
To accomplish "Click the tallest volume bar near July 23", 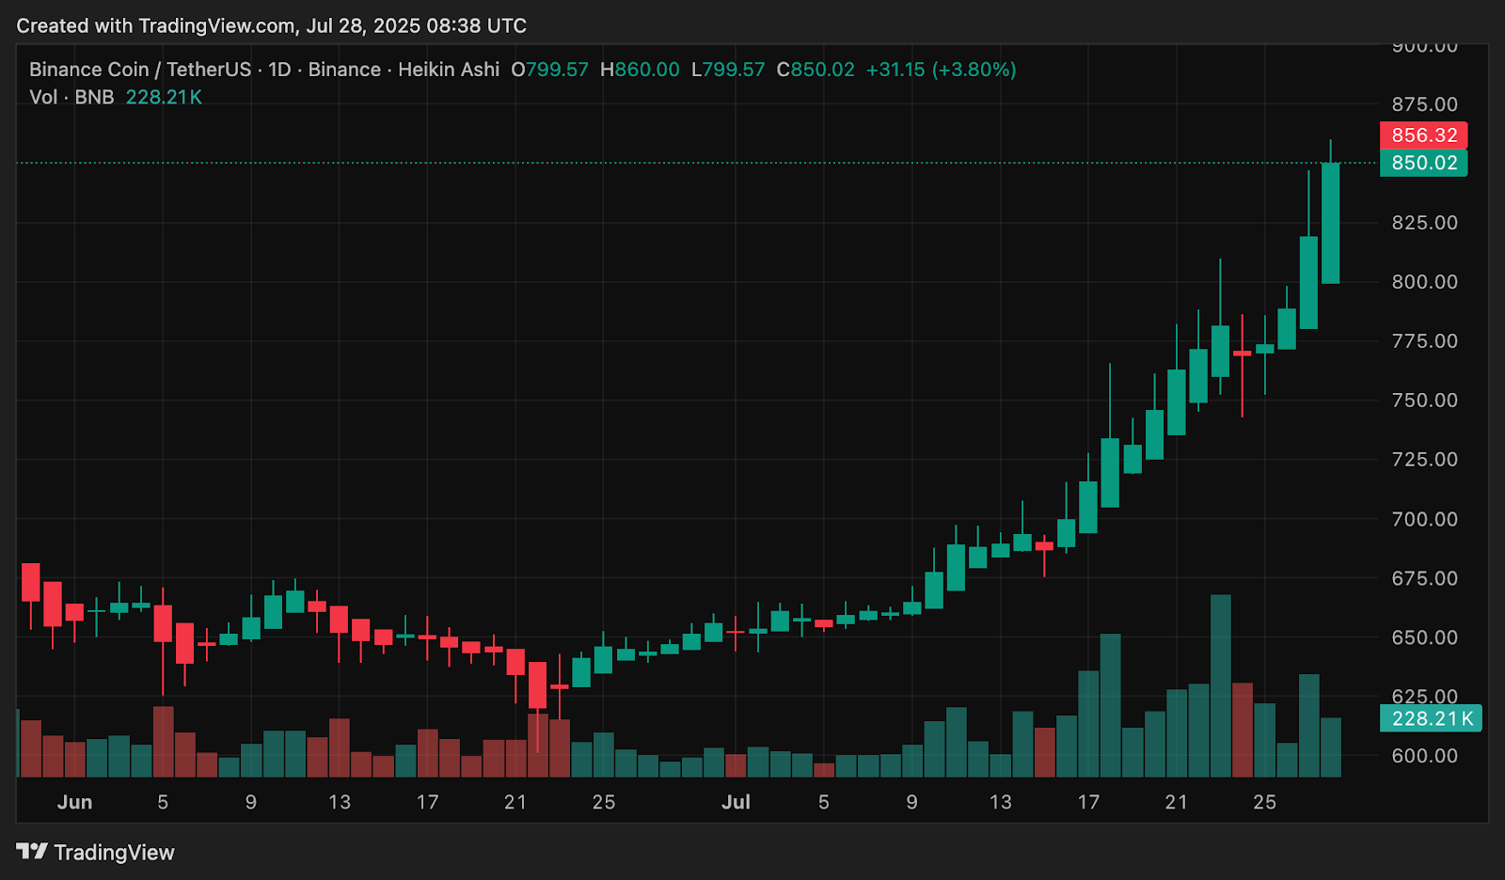I will [x=1220, y=685].
